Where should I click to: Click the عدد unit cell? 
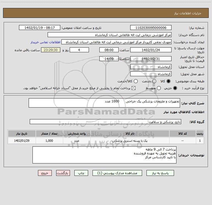pos(77,141)
